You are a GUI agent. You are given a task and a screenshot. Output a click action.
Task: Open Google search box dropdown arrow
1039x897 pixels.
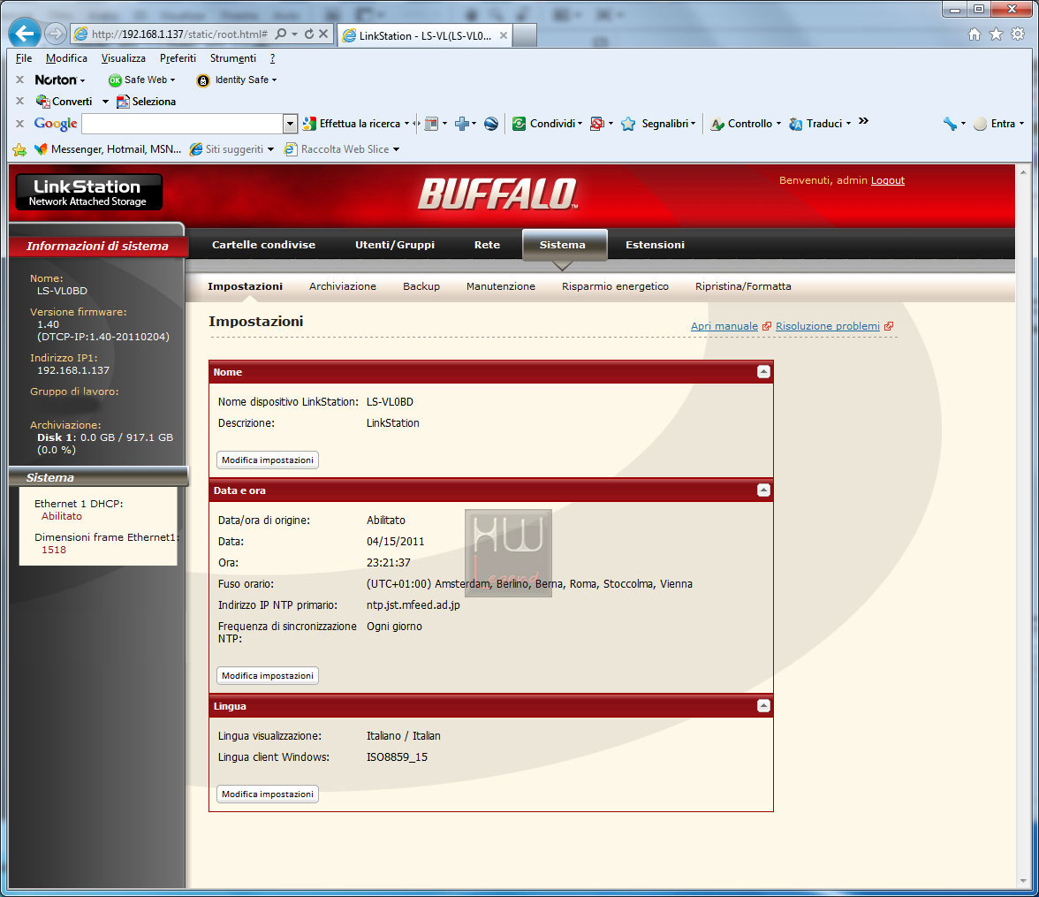[x=290, y=124]
